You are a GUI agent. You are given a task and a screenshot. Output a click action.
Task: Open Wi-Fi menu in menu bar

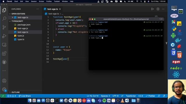[137, 1]
